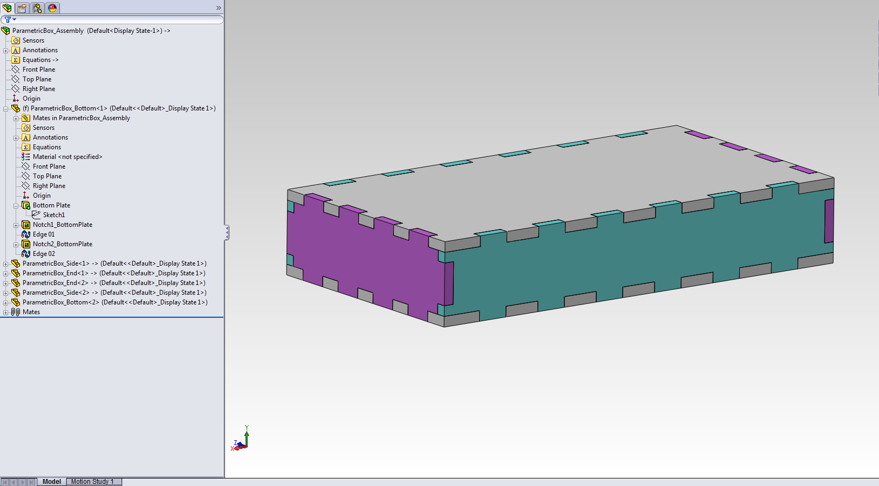
Task: Switch to the Model tab
Action: pos(52,482)
